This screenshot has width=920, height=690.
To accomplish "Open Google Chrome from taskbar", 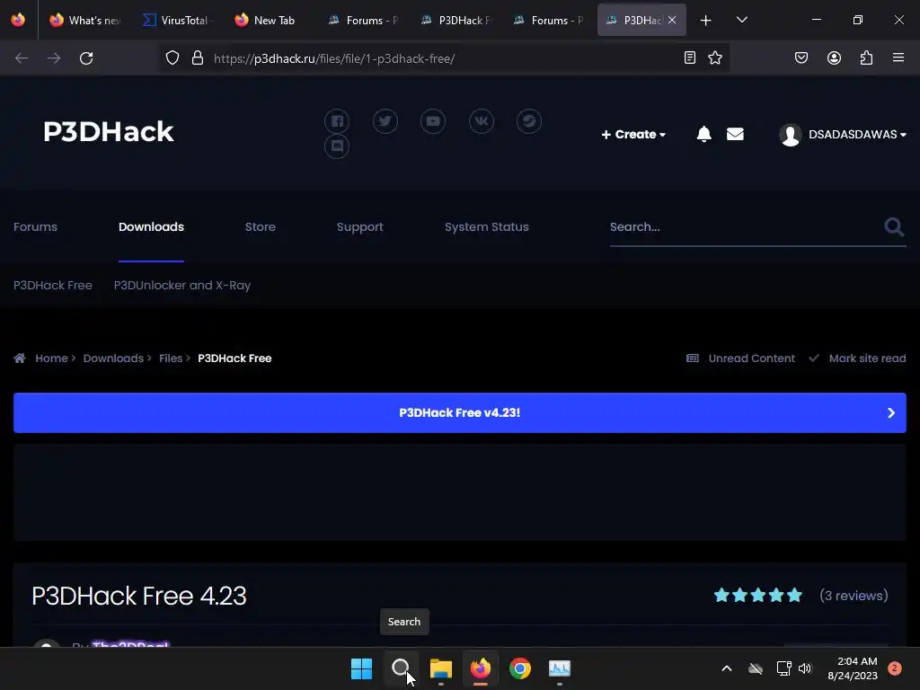I will (x=520, y=668).
